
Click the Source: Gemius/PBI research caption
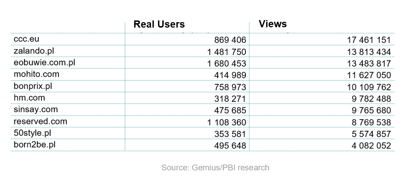click(215, 168)
